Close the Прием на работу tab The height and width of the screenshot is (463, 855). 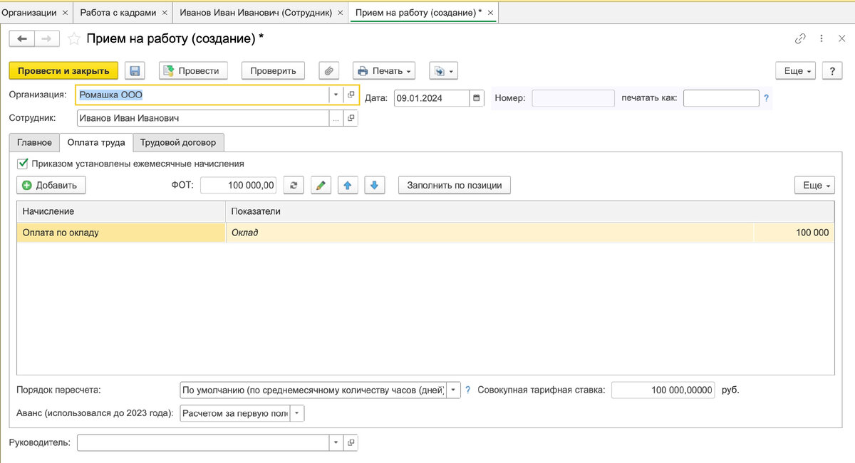click(x=490, y=13)
